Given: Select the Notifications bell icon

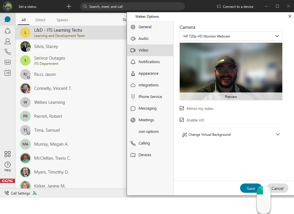Looking at the screenshot, I should [134, 62].
